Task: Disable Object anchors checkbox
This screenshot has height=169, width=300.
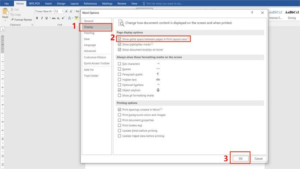Action: click(x=120, y=90)
